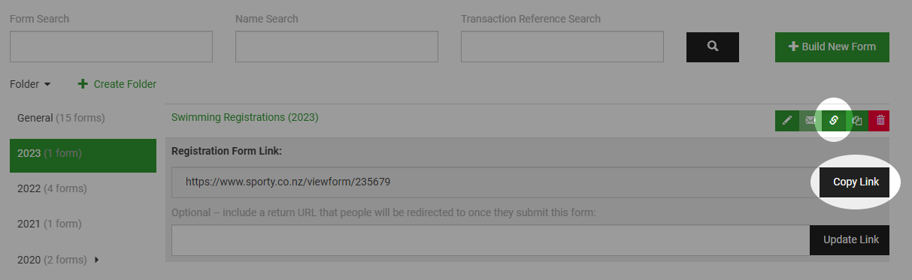Open the 2021 folder
The image size is (912, 280).
coord(83,224)
